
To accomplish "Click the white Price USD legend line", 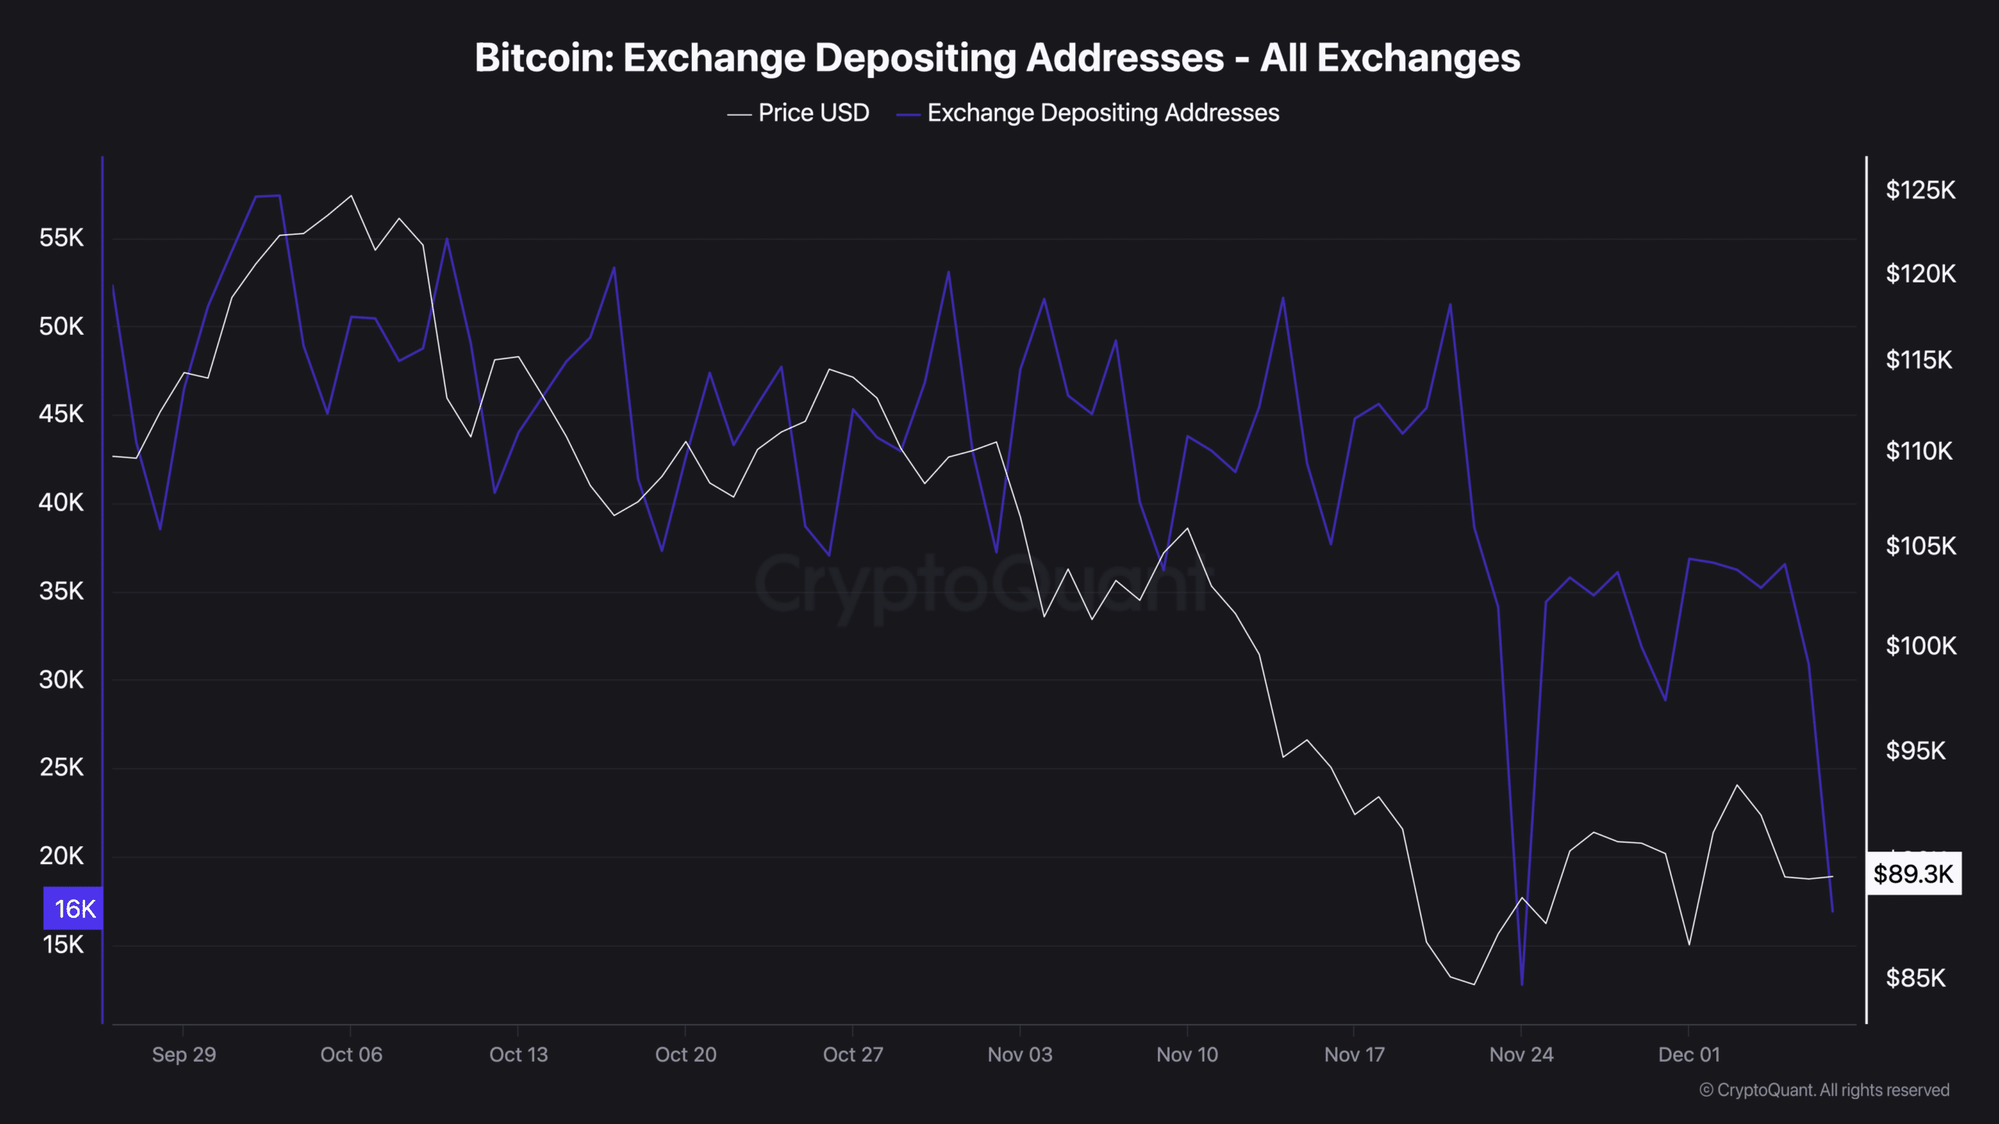I will 739,115.
